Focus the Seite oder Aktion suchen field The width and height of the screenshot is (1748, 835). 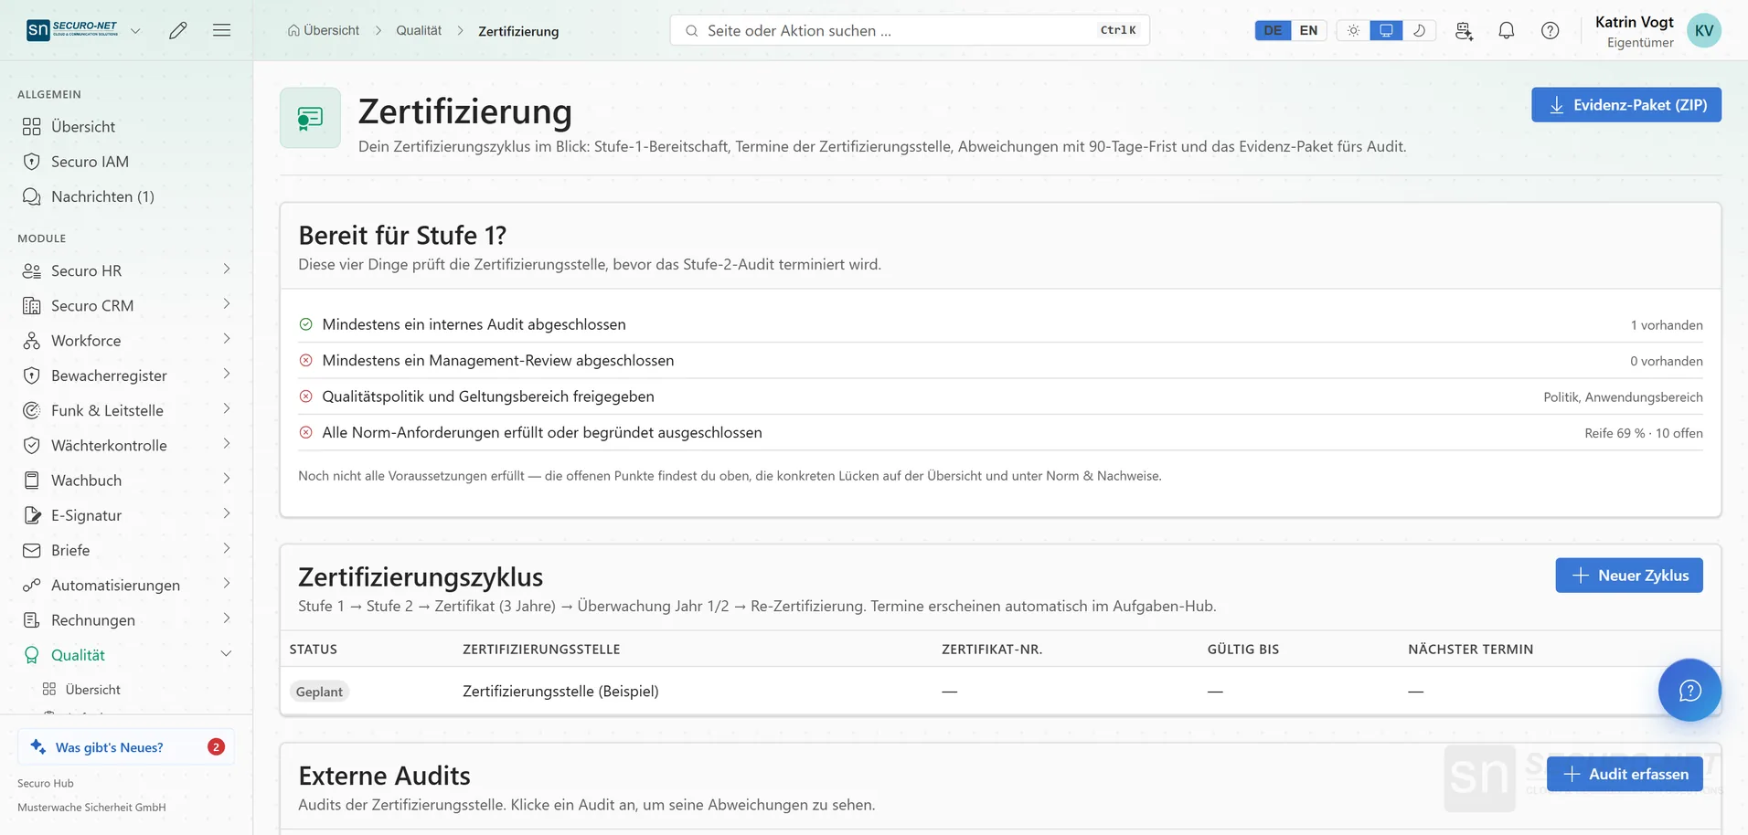(x=910, y=30)
